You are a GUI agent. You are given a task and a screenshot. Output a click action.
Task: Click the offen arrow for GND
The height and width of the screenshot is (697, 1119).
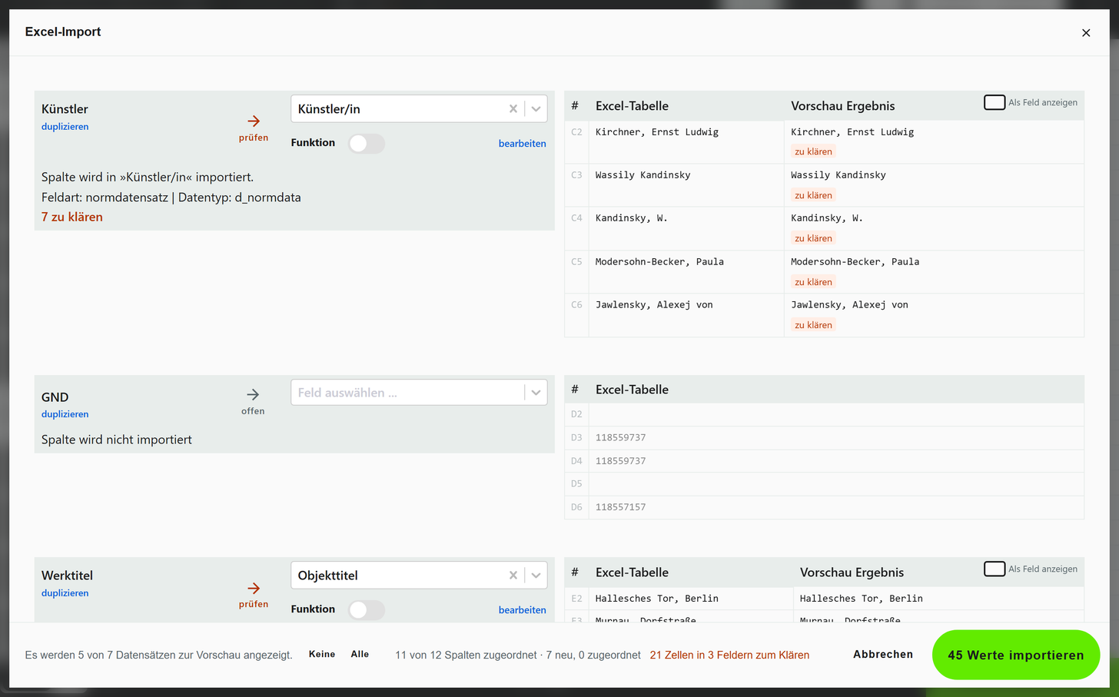[x=253, y=395]
